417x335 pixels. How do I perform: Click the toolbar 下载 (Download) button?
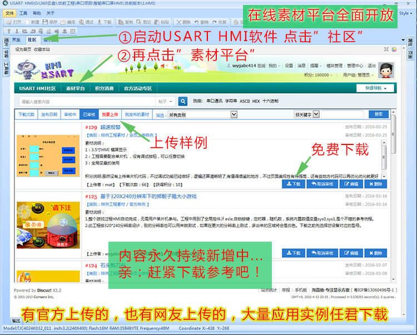pos(105,22)
